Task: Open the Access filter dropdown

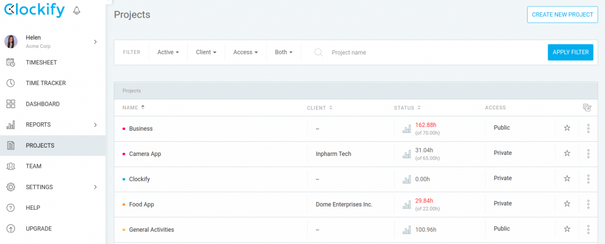Action: pos(245,52)
